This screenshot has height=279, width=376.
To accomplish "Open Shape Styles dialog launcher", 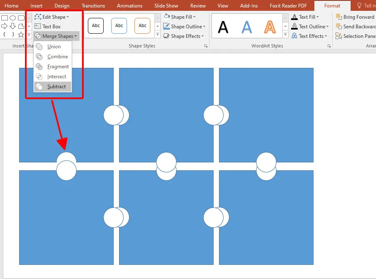I will [x=206, y=46].
